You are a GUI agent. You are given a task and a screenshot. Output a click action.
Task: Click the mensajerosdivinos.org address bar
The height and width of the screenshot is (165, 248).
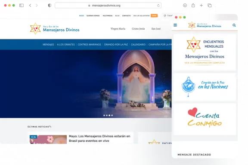point(108,5)
